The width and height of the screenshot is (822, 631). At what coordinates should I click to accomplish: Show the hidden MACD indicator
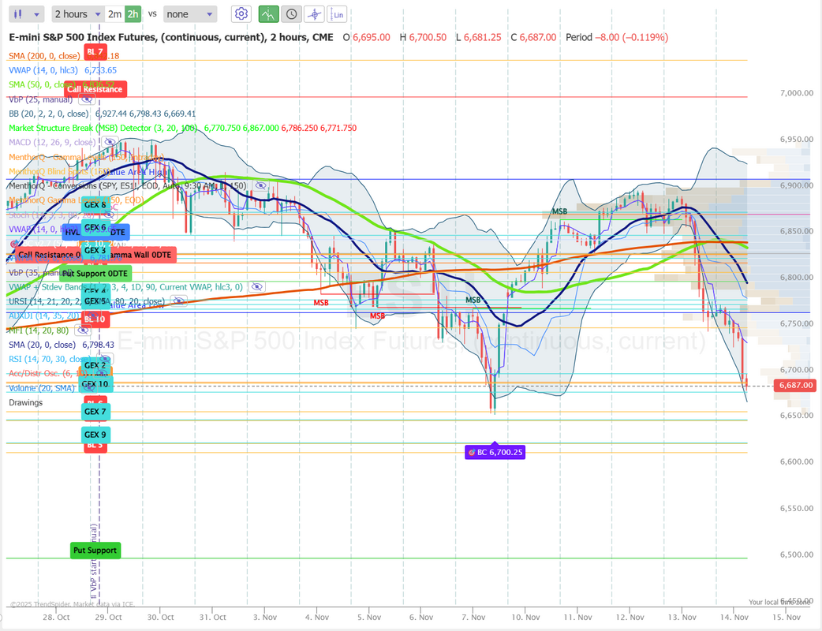(109, 142)
